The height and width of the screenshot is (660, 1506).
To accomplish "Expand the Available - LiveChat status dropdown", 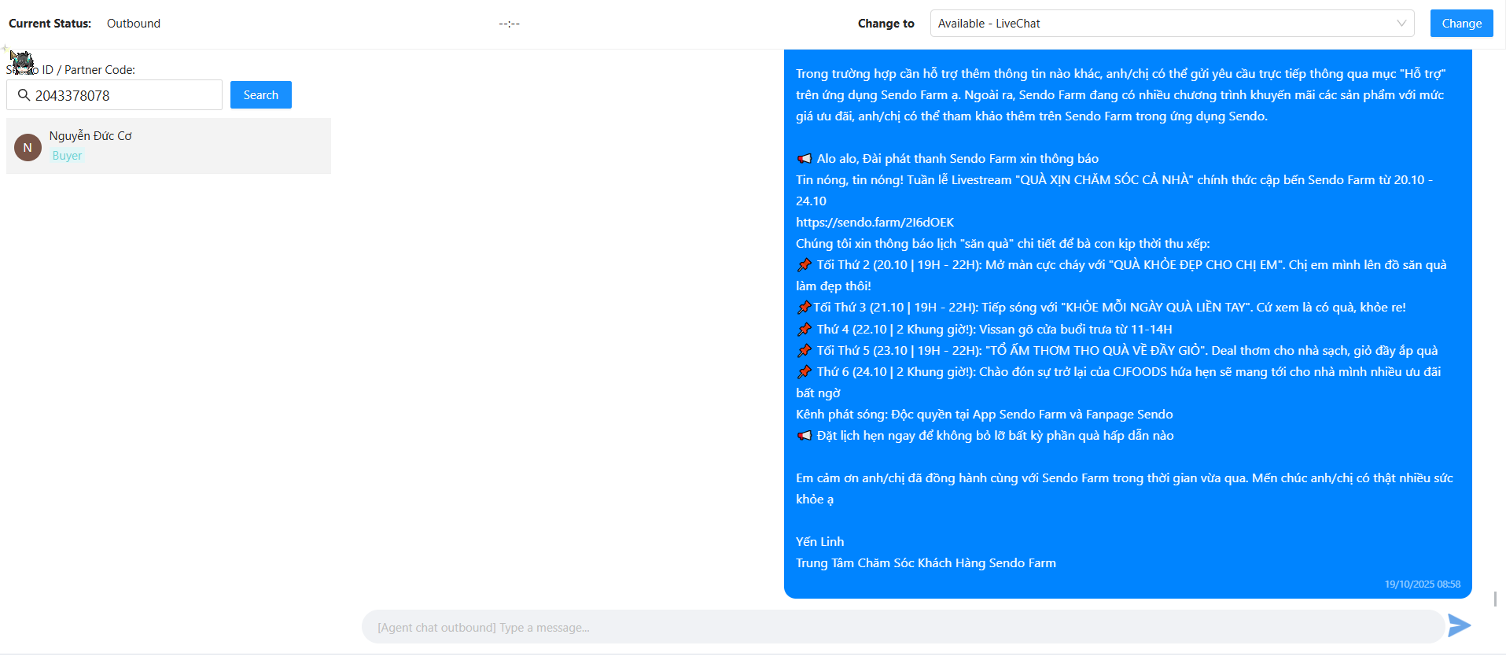I will (x=1172, y=24).
